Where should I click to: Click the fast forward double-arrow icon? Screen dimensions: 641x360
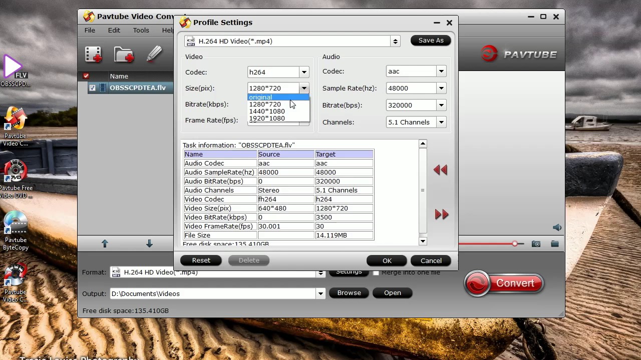(441, 214)
